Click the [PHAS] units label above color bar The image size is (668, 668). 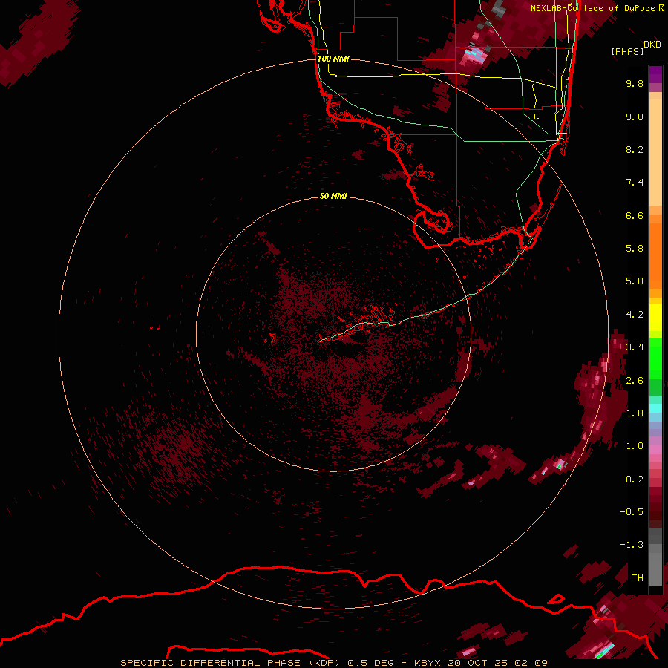627,52
